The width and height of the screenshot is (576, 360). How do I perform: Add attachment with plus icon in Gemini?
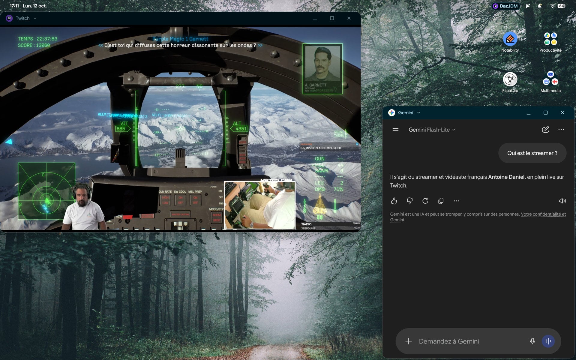pos(408,341)
